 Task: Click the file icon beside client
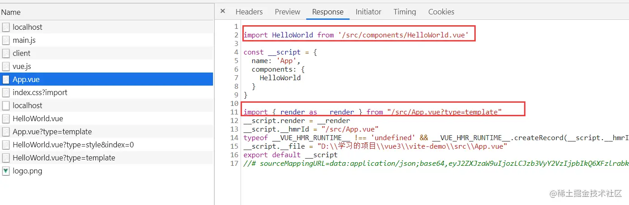(x=6, y=53)
